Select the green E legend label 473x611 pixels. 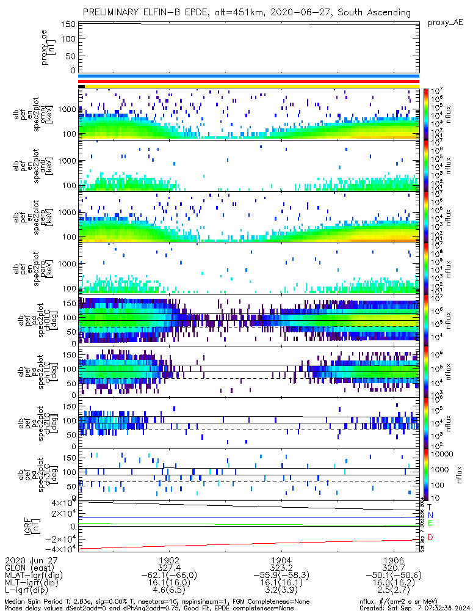[430, 524]
